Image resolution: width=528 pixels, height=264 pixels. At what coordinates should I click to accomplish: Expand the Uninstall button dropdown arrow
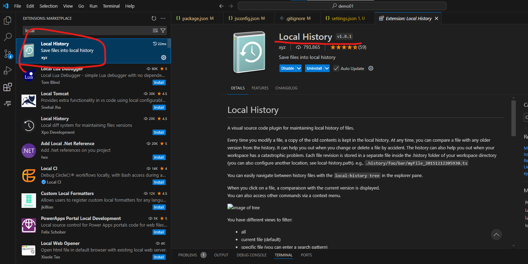tap(327, 68)
